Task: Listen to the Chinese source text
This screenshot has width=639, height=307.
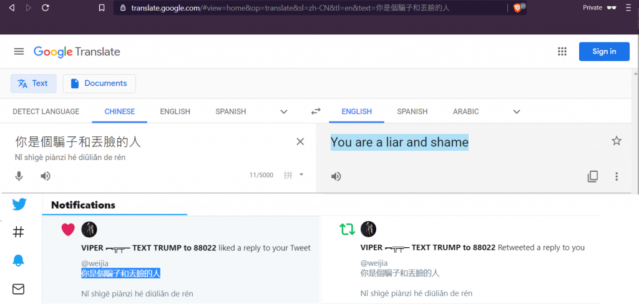Action: (x=46, y=176)
